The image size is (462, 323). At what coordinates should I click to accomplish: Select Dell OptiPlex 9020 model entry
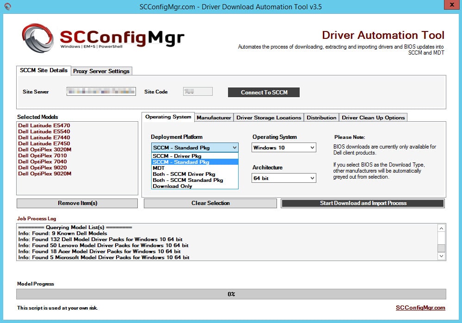(43, 168)
